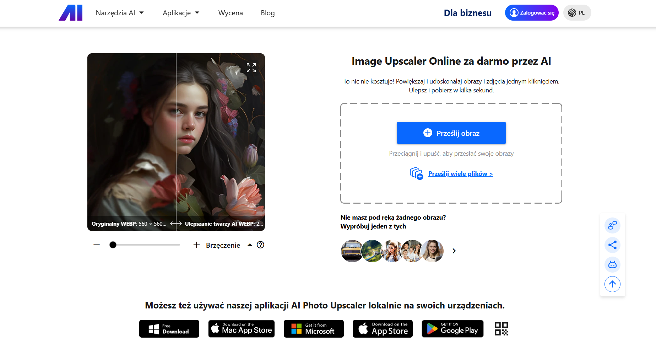Click the scroll to top arrow
The width and height of the screenshot is (656, 344).
612,284
